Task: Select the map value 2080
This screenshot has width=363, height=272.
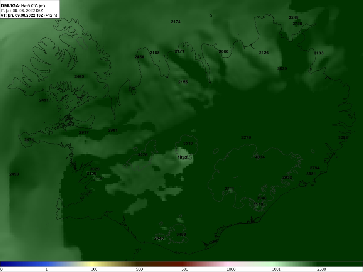Action: (224, 51)
